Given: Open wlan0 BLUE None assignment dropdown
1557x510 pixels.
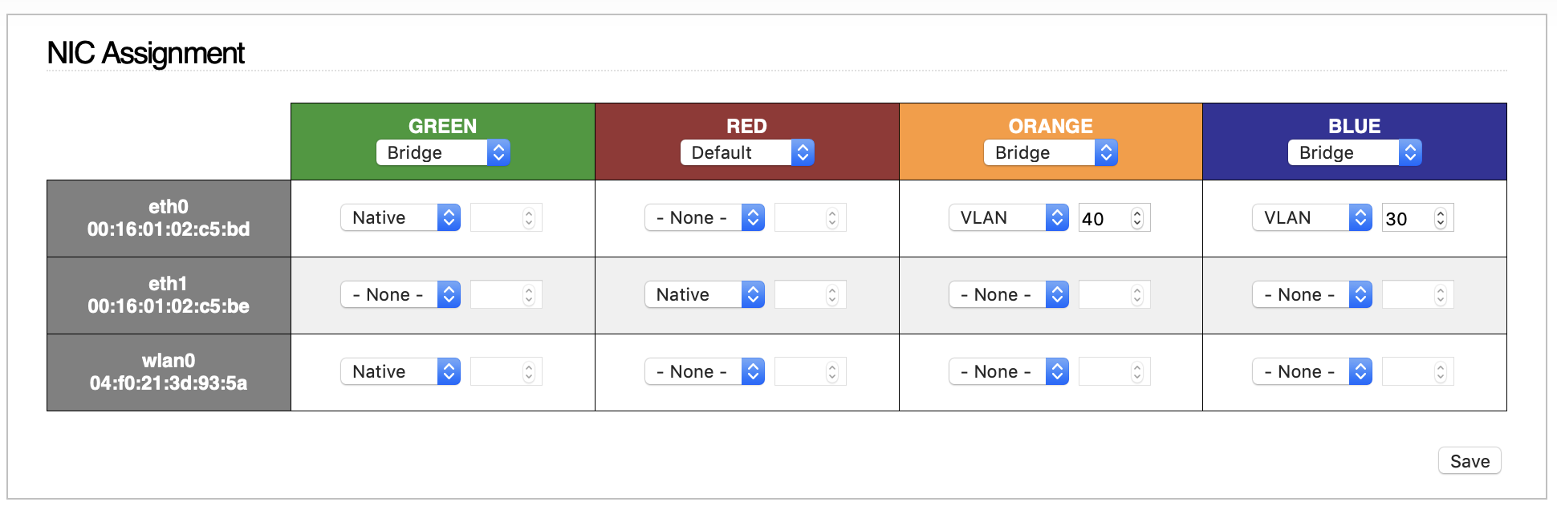Looking at the screenshot, I should coord(1312,371).
